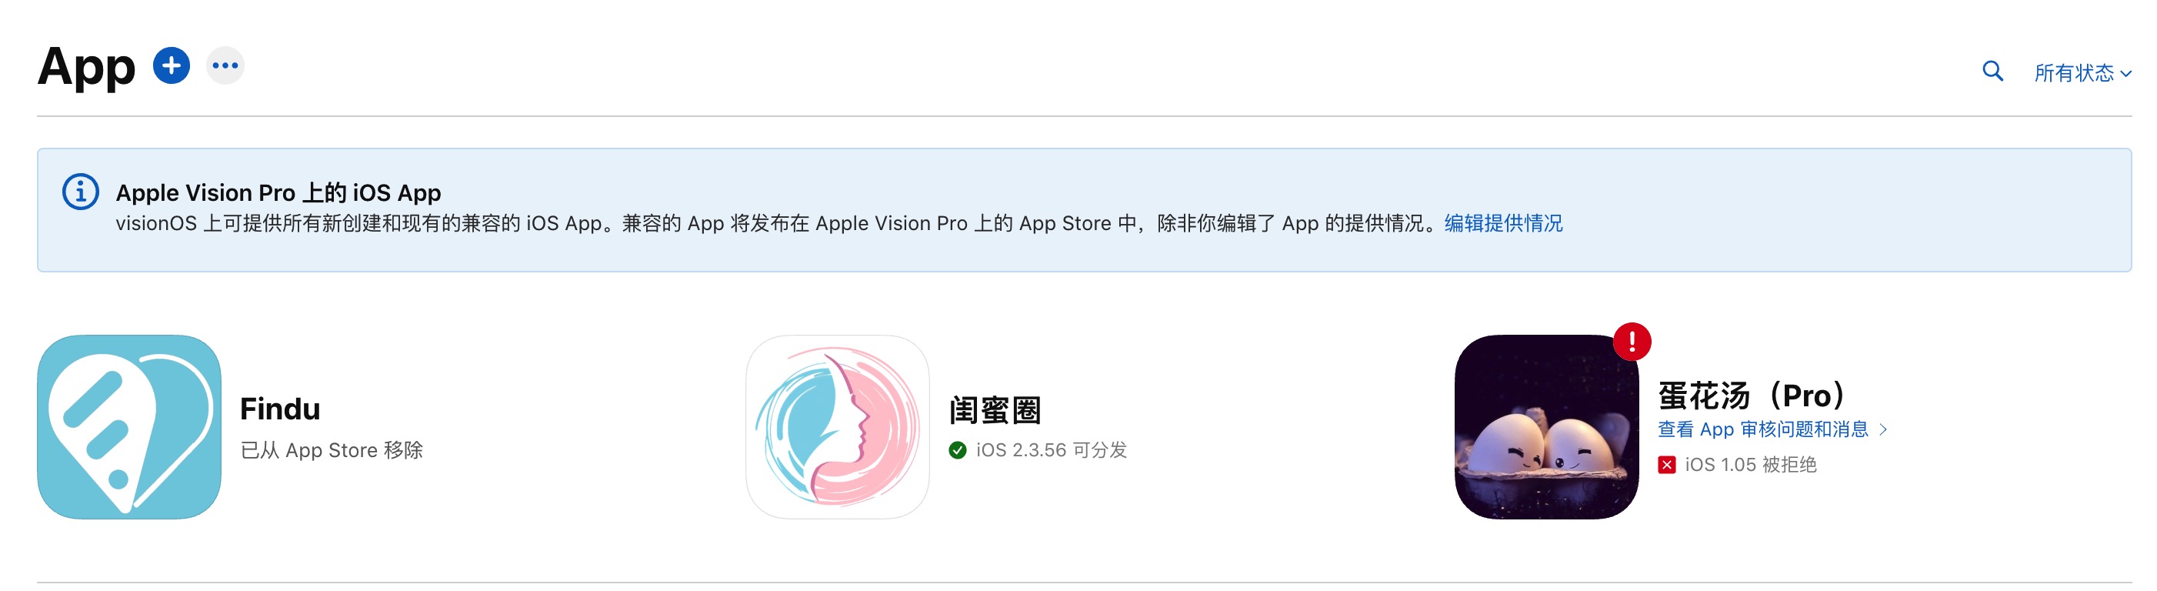
Task: Click the info icon in Vision Pro banner
Action: point(80,192)
